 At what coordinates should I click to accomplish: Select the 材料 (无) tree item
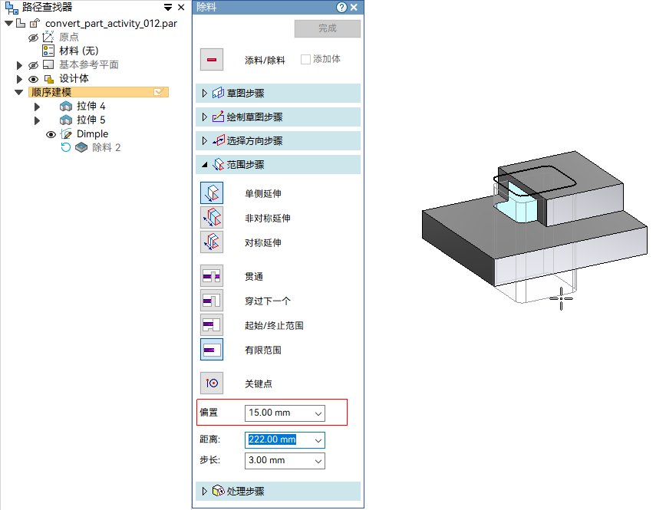tap(79, 51)
